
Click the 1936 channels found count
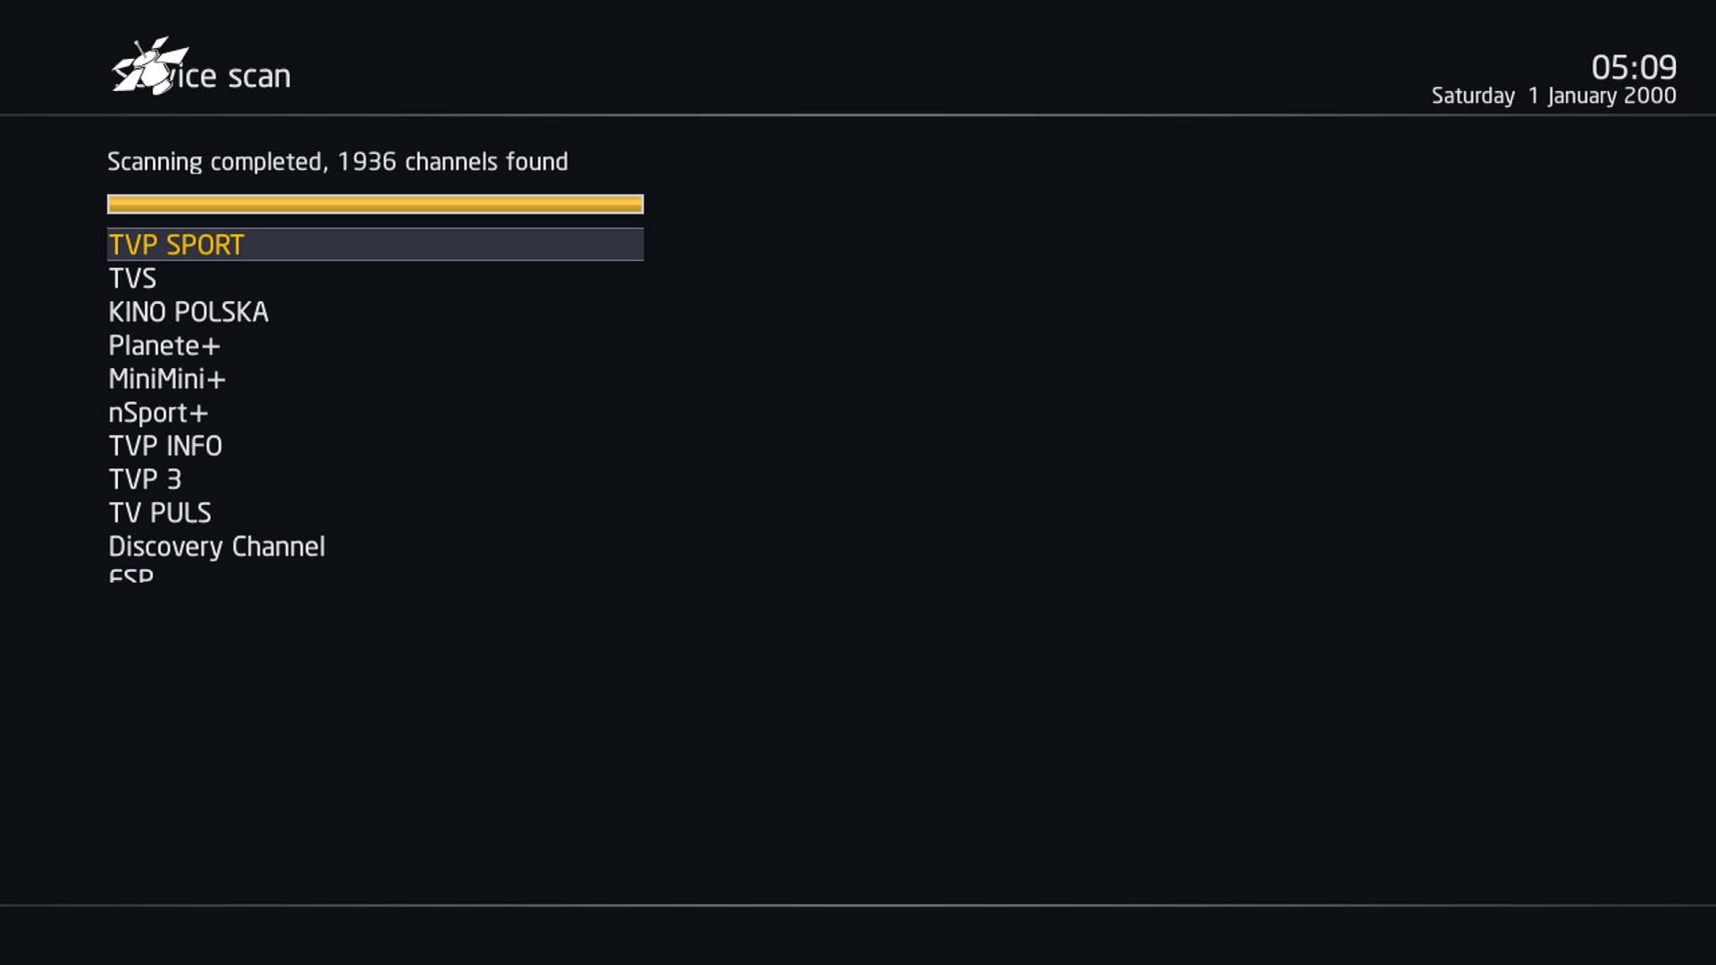452,162
